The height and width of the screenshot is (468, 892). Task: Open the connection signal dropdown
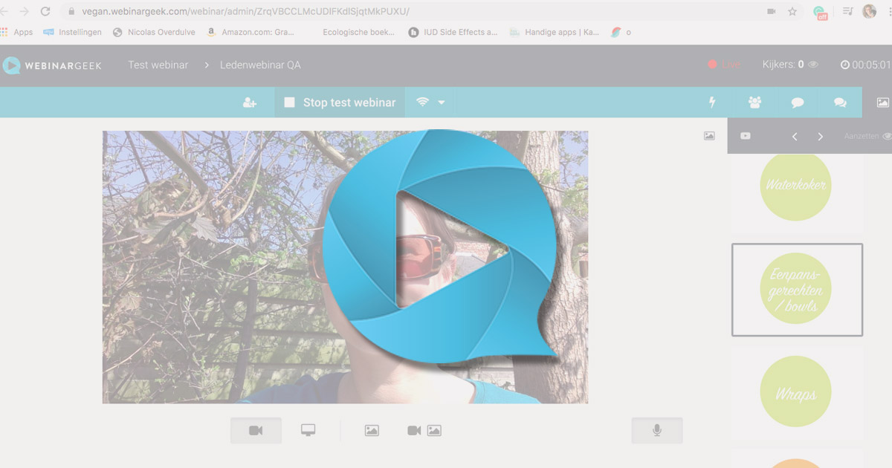pos(431,103)
